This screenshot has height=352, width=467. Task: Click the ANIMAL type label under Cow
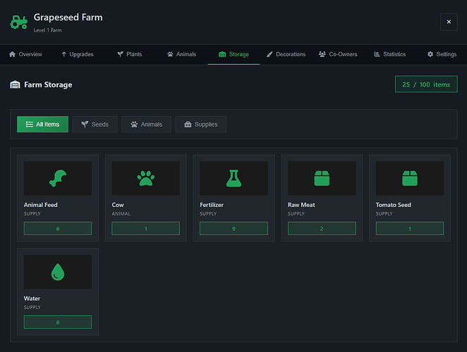click(121, 214)
